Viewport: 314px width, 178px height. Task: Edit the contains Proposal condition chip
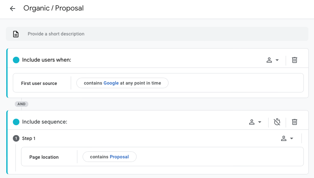110,157
